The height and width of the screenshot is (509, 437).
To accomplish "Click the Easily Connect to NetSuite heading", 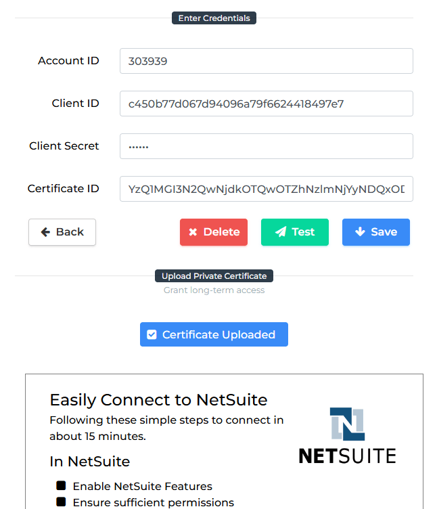I will (158, 399).
